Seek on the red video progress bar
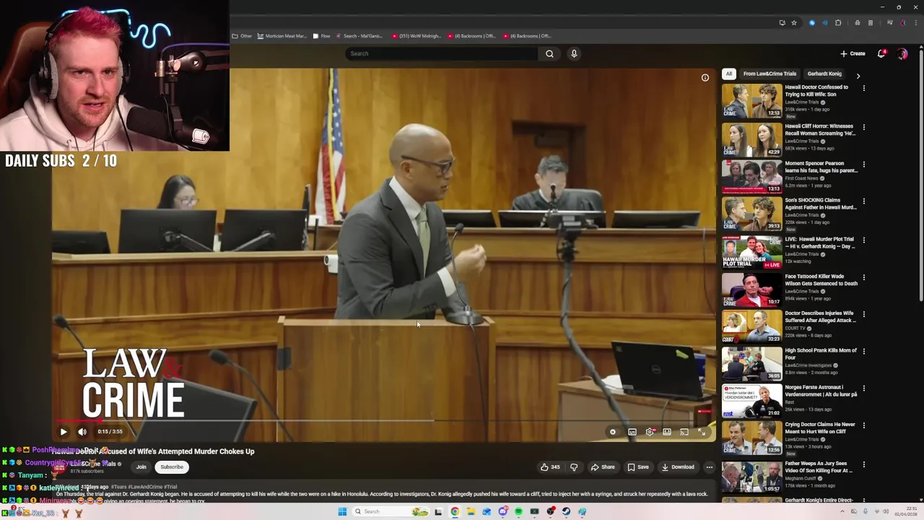The width and height of the screenshot is (924, 520). click(x=383, y=420)
